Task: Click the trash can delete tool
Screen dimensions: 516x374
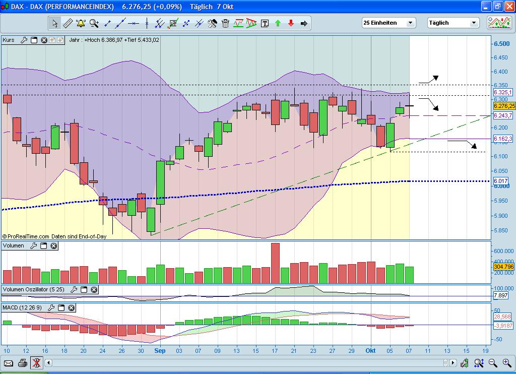Action: point(225,23)
